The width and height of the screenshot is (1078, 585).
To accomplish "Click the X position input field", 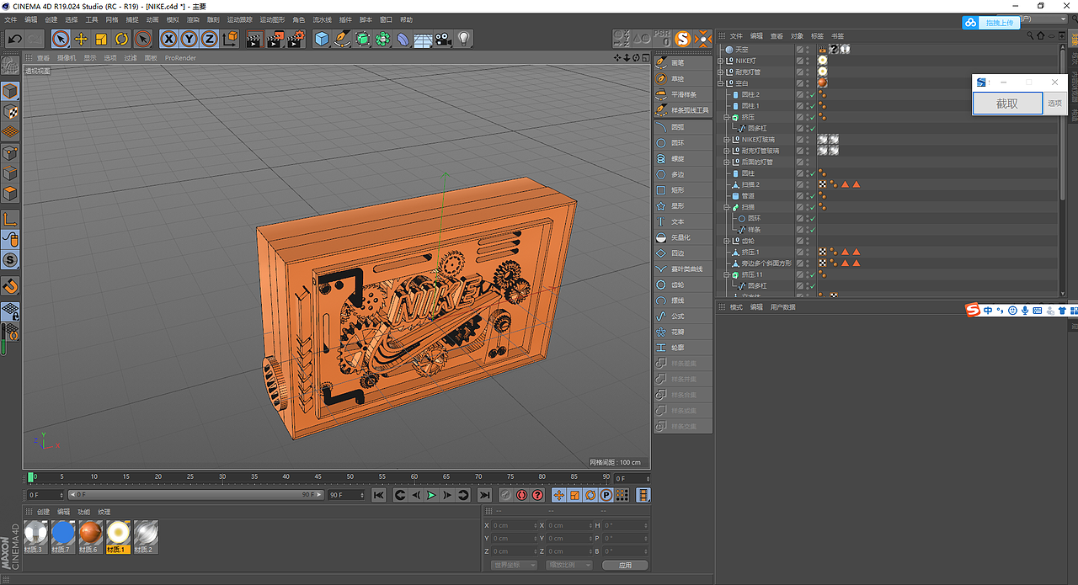I will (513, 525).
